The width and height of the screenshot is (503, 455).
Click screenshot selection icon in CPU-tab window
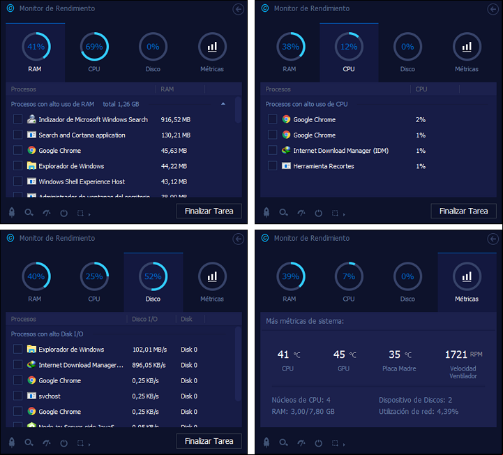click(335, 213)
